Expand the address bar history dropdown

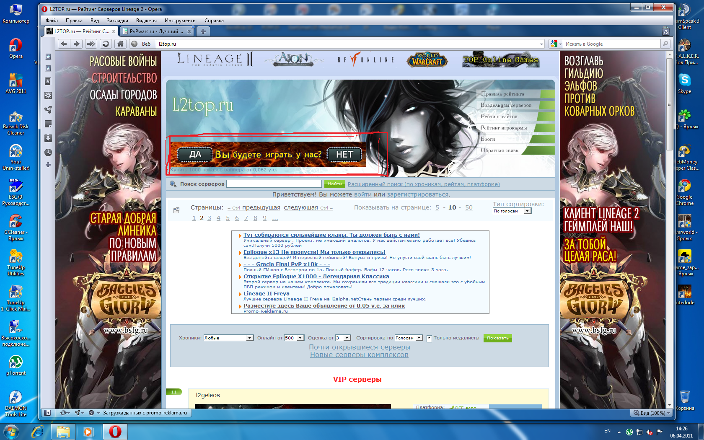[x=541, y=44]
